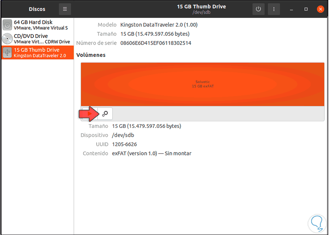
Task: Open the hamburger menu next to Discos
Action: [65, 9]
